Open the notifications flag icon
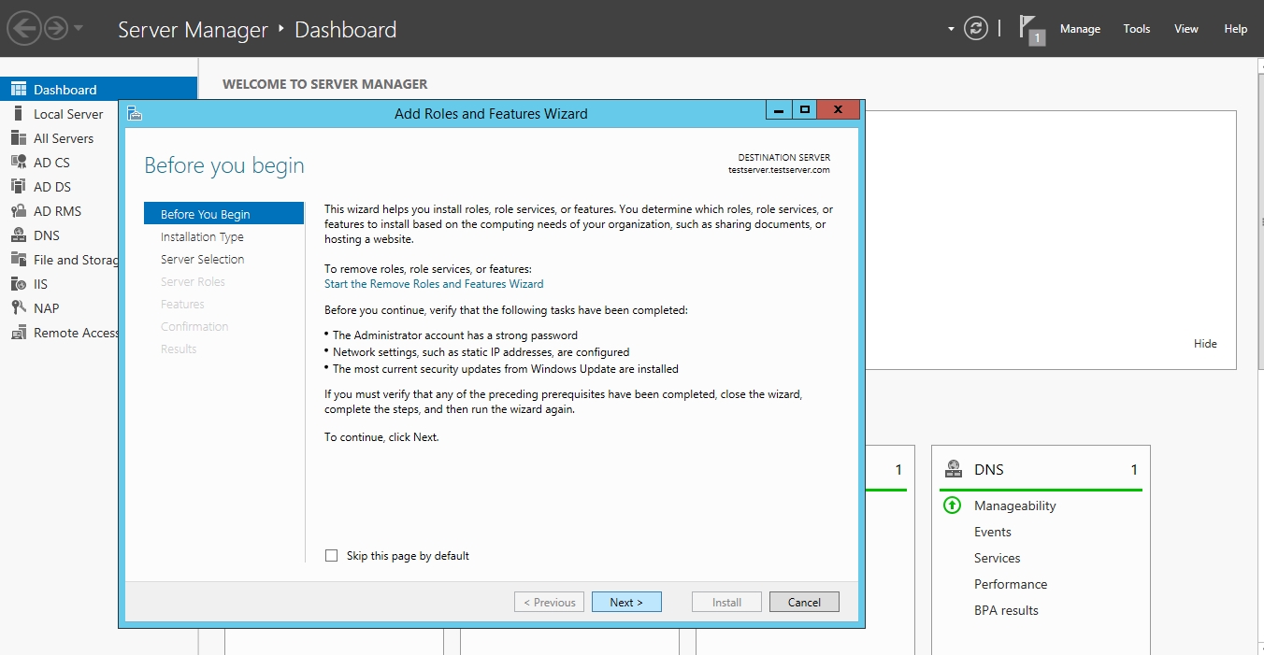This screenshot has height=655, width=1264. click(x=1030, y=29)
